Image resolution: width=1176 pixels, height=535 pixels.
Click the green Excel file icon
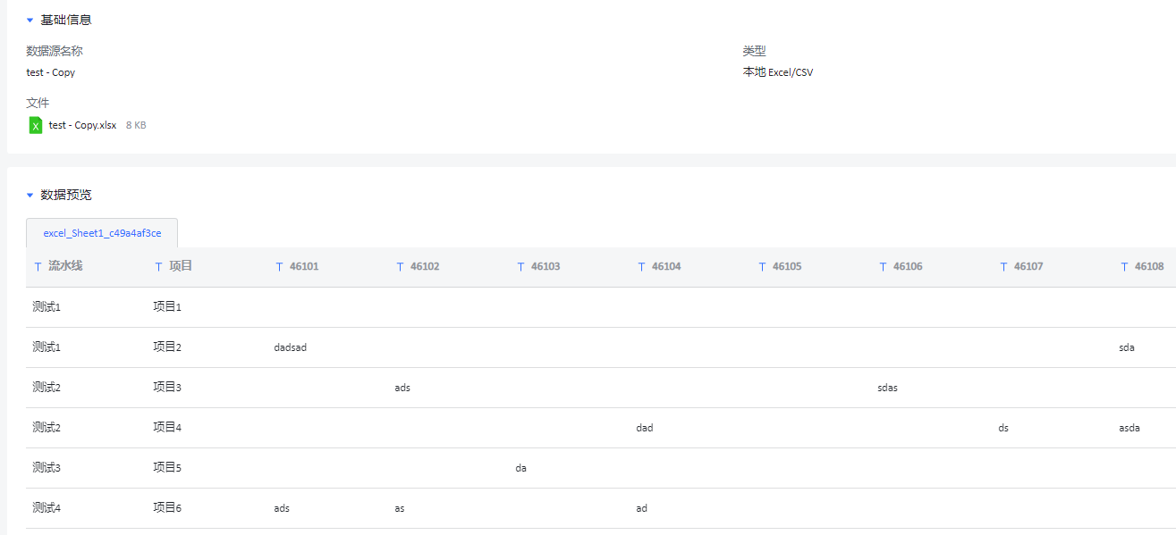[36, 125]
